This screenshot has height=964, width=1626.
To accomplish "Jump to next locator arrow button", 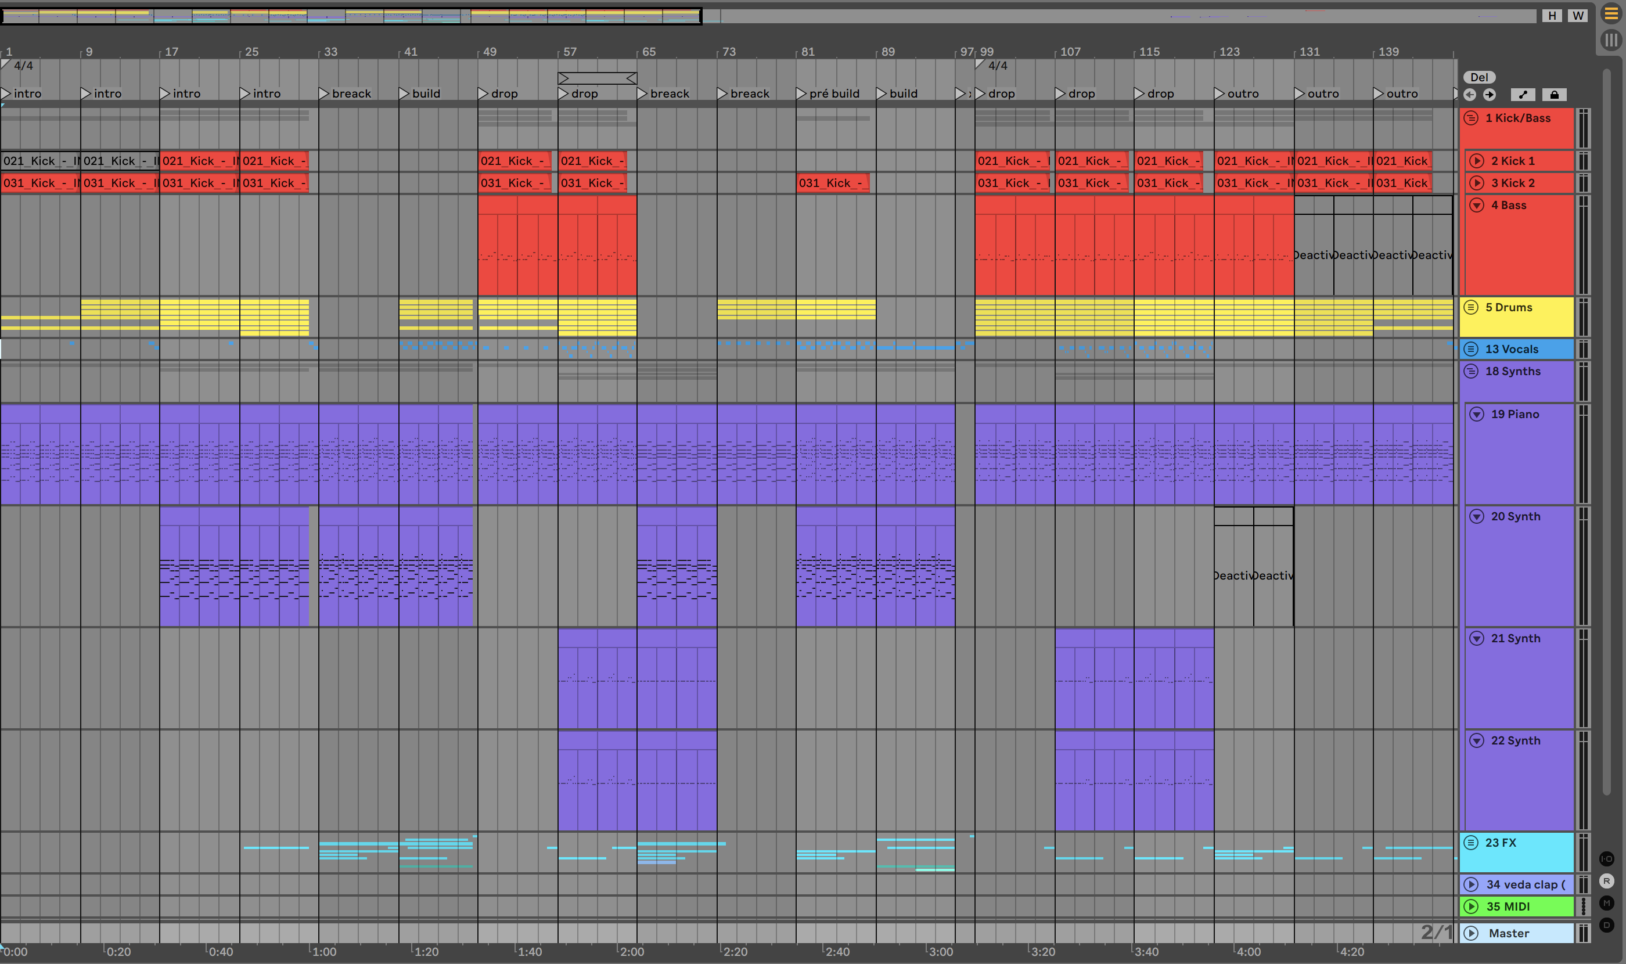I will (1490, 95).
